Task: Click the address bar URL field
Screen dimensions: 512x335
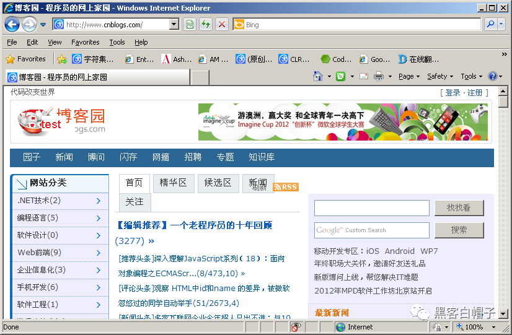Action: coord(111,25)
